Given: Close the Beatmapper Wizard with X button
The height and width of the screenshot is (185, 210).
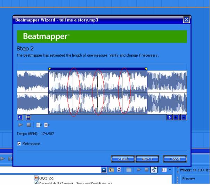Looking at the screenshot, I should pyautogui.click(x=186, y=20).
